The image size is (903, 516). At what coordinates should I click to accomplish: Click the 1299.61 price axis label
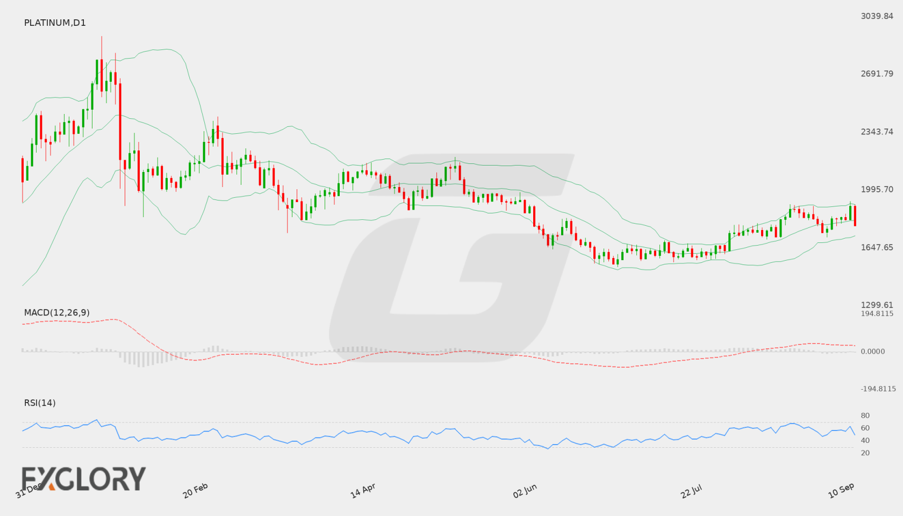coord(877,305)
